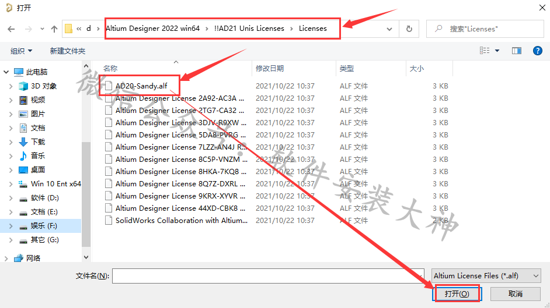Select Altium Designer License 2A92-AC3A file

tap(180, 98)
